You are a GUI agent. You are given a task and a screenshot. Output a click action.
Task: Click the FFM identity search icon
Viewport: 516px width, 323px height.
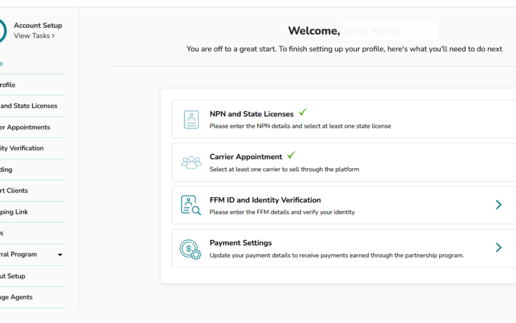click(191, 205)
